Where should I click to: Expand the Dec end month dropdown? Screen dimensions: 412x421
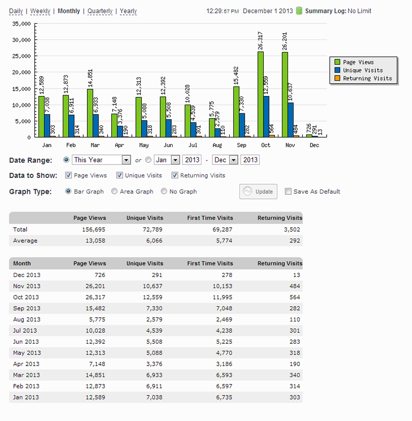[x=233, y=160]
